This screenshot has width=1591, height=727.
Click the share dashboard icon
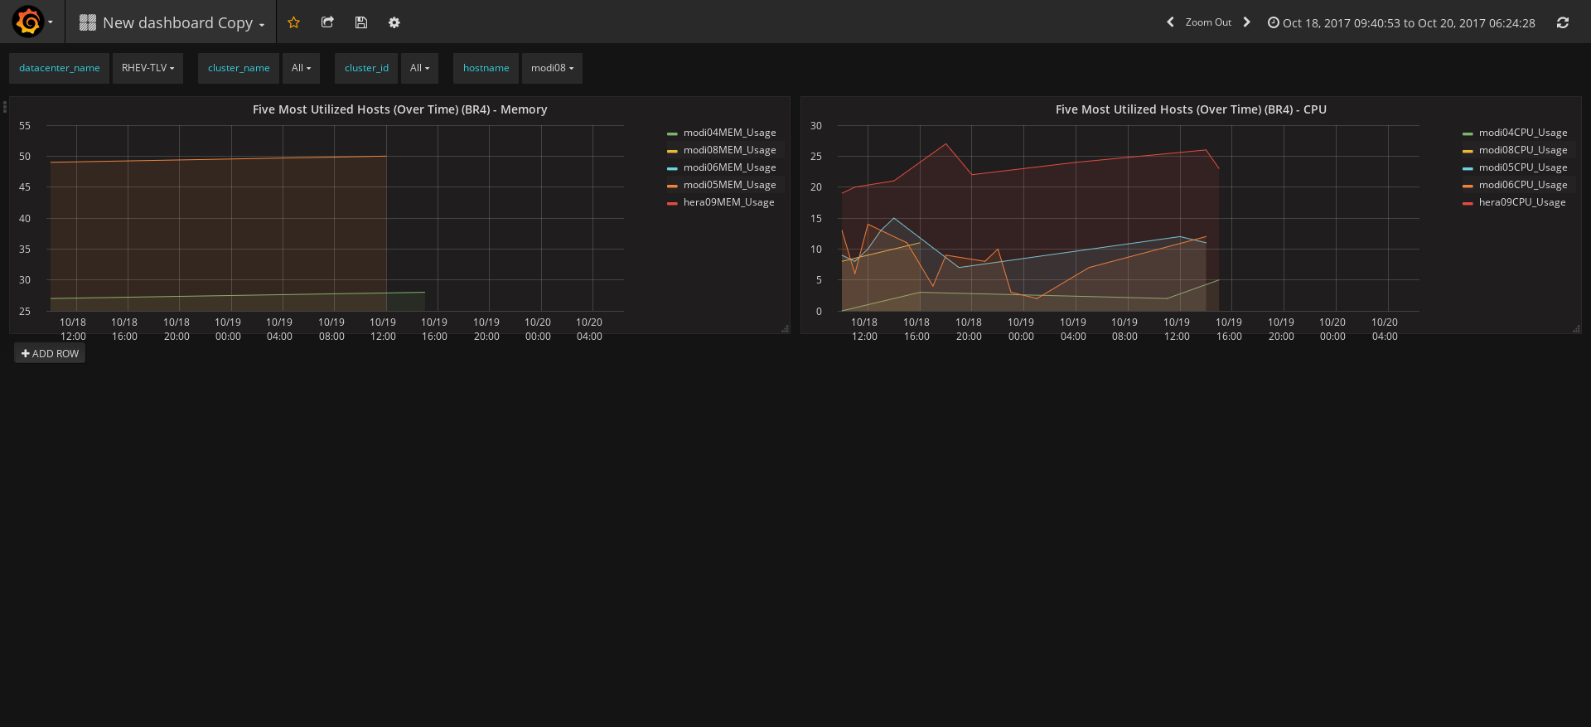327,22
